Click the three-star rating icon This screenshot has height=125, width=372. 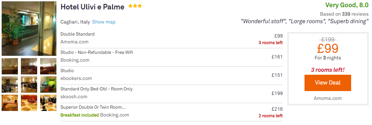pos(135,6)
